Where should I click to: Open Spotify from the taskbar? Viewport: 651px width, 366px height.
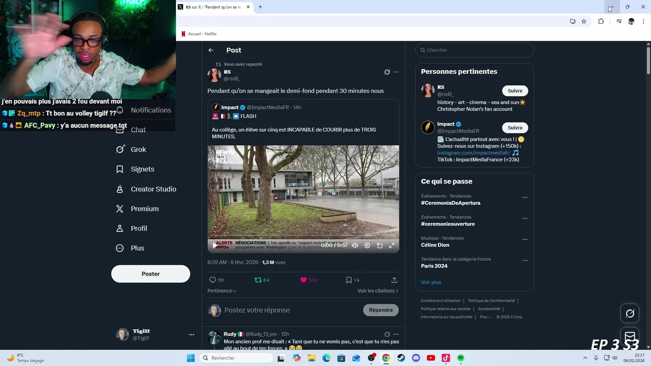click(x=461, y=358)
